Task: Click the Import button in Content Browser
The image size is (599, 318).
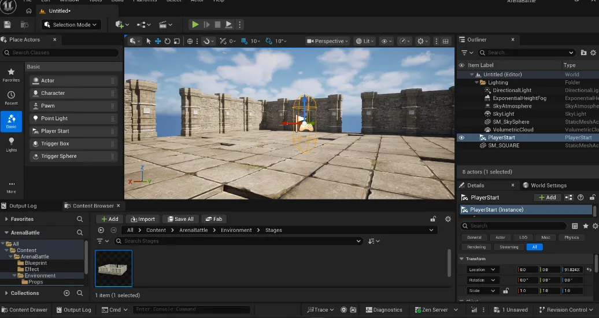Action: [142, 219]
